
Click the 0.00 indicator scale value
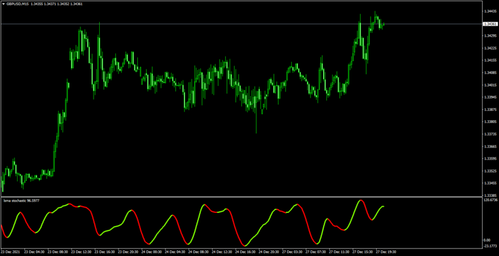point(487,240)
